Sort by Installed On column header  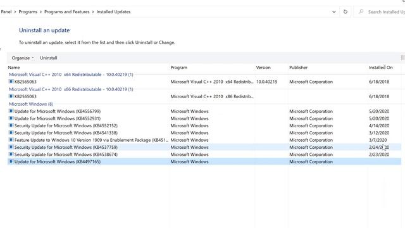tap(380, 68)
